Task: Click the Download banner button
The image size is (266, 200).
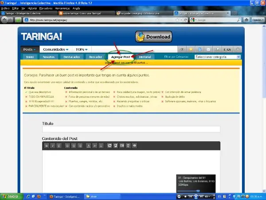Action: pos(153,36)
